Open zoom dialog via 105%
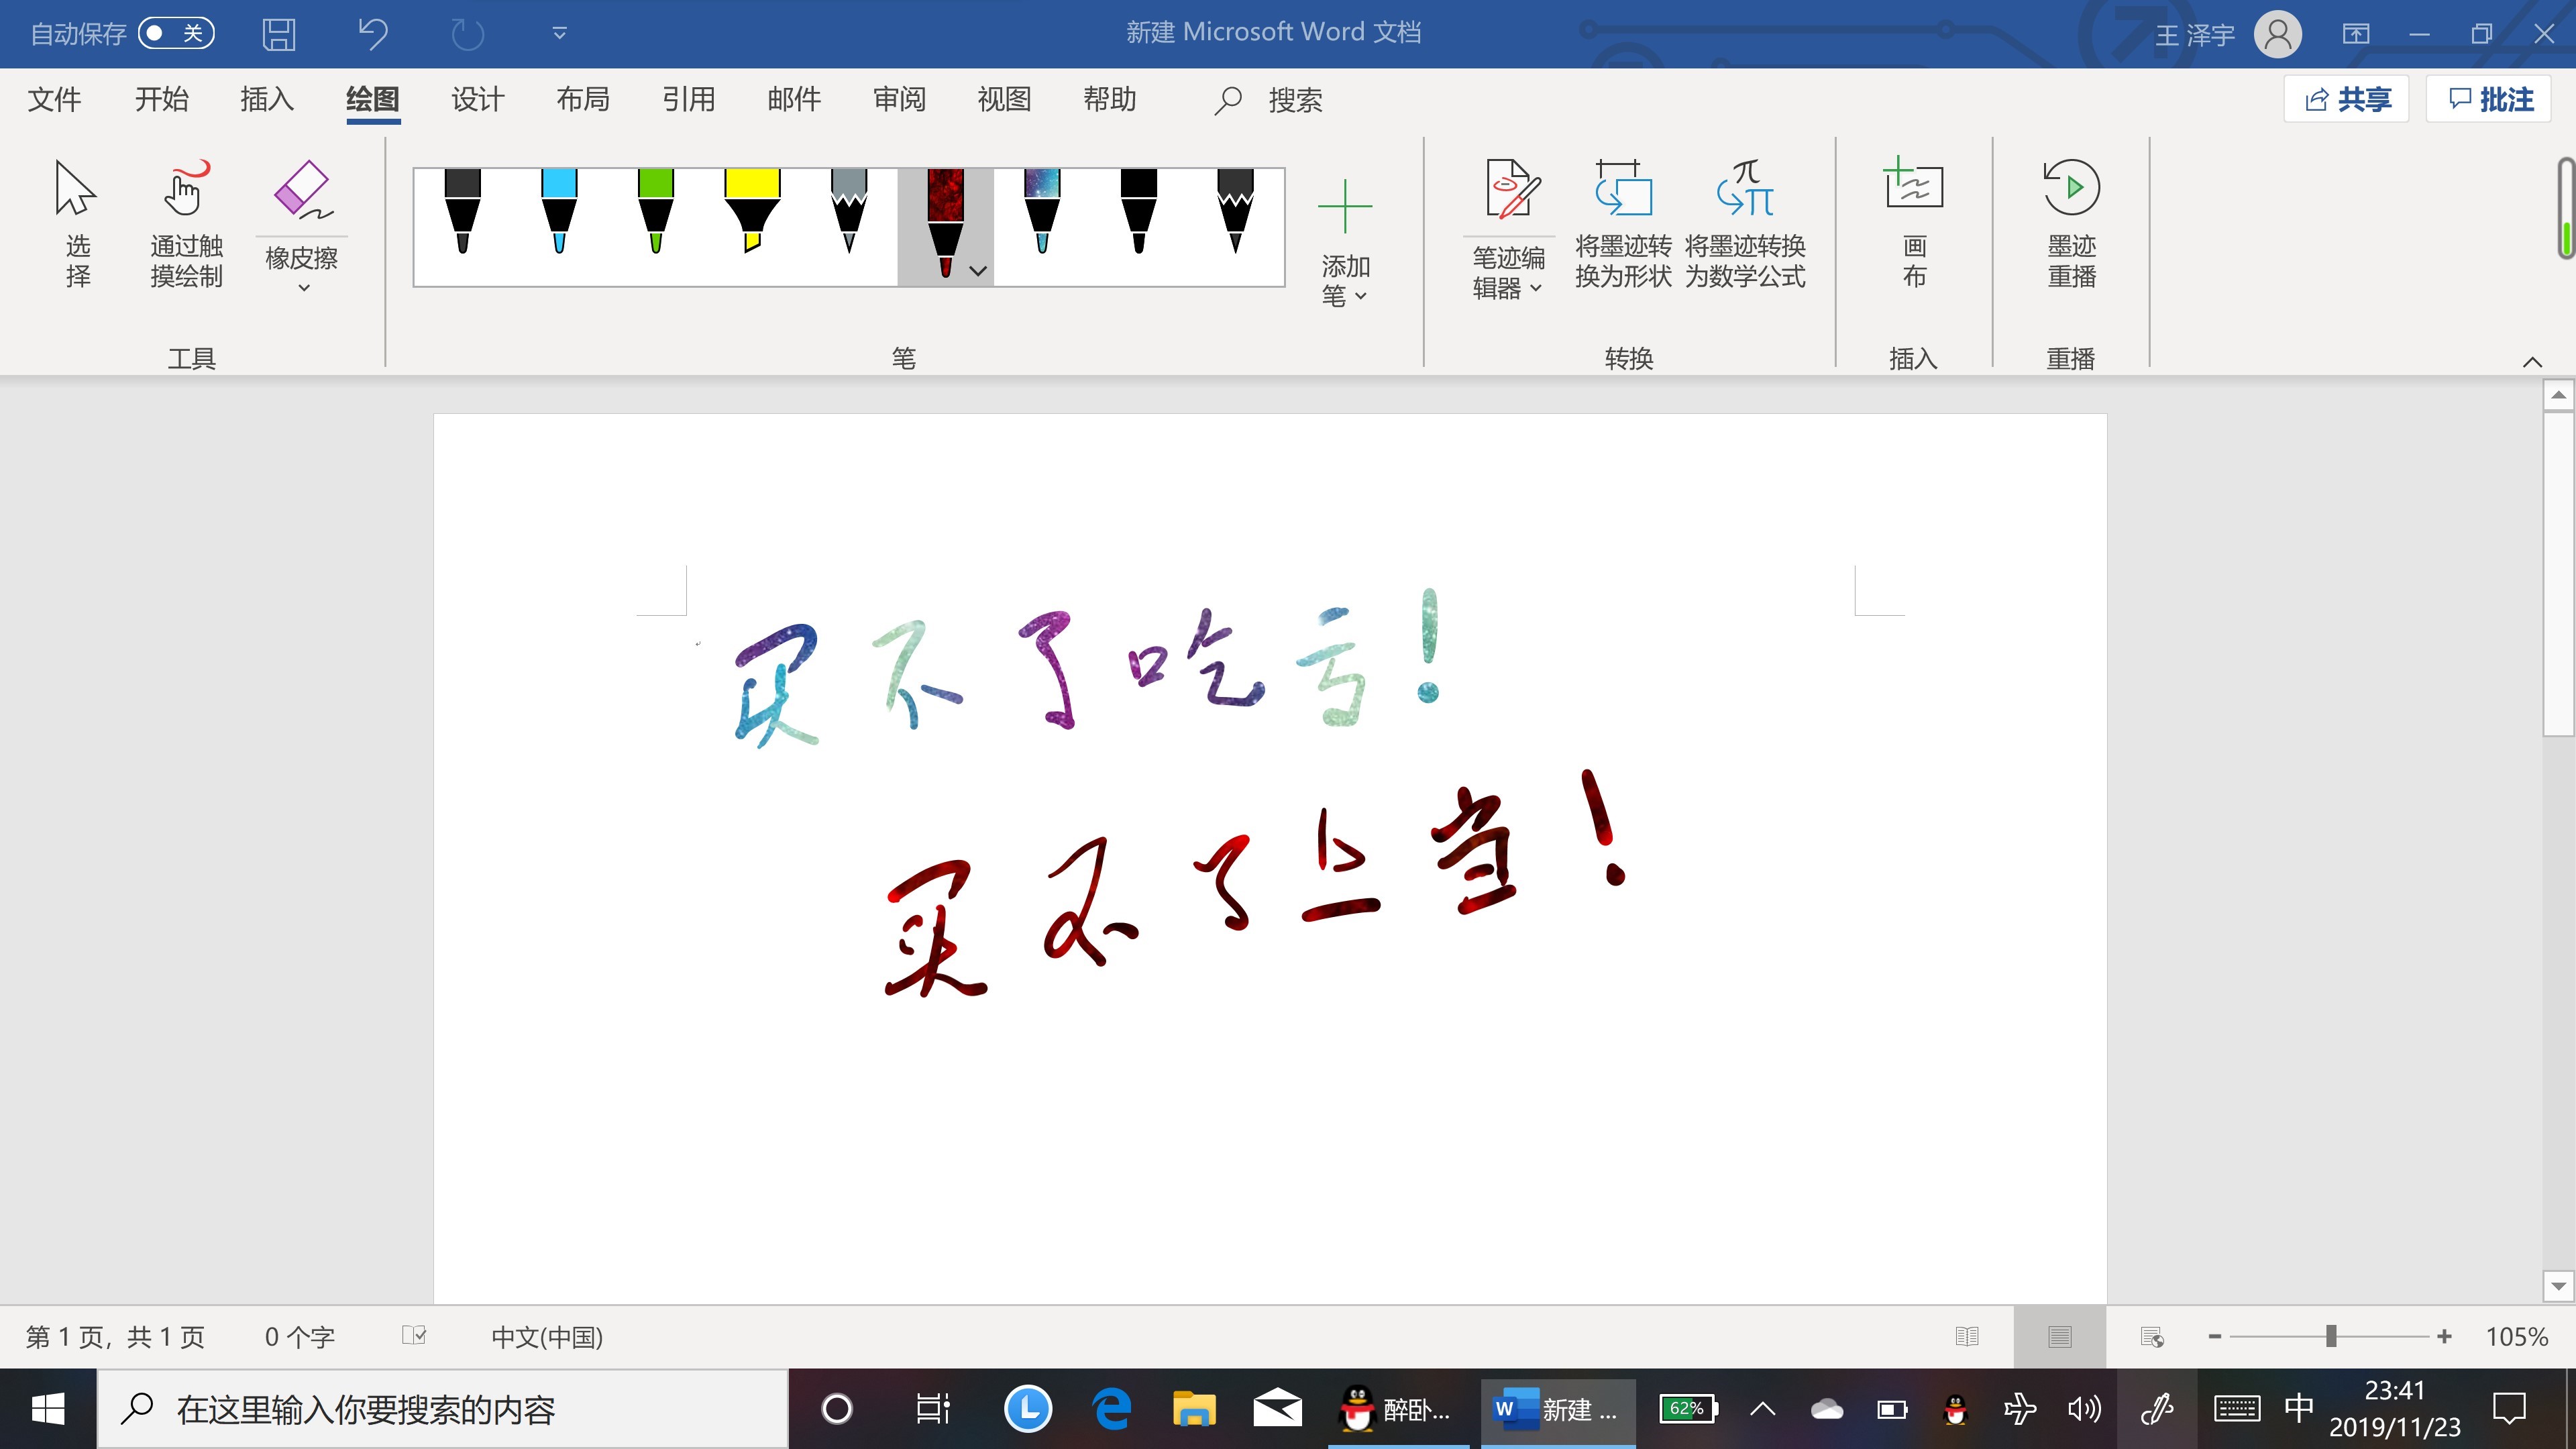Screen dimensions: 2576x1449 pyautogui.click(x=2517, y=1337)
